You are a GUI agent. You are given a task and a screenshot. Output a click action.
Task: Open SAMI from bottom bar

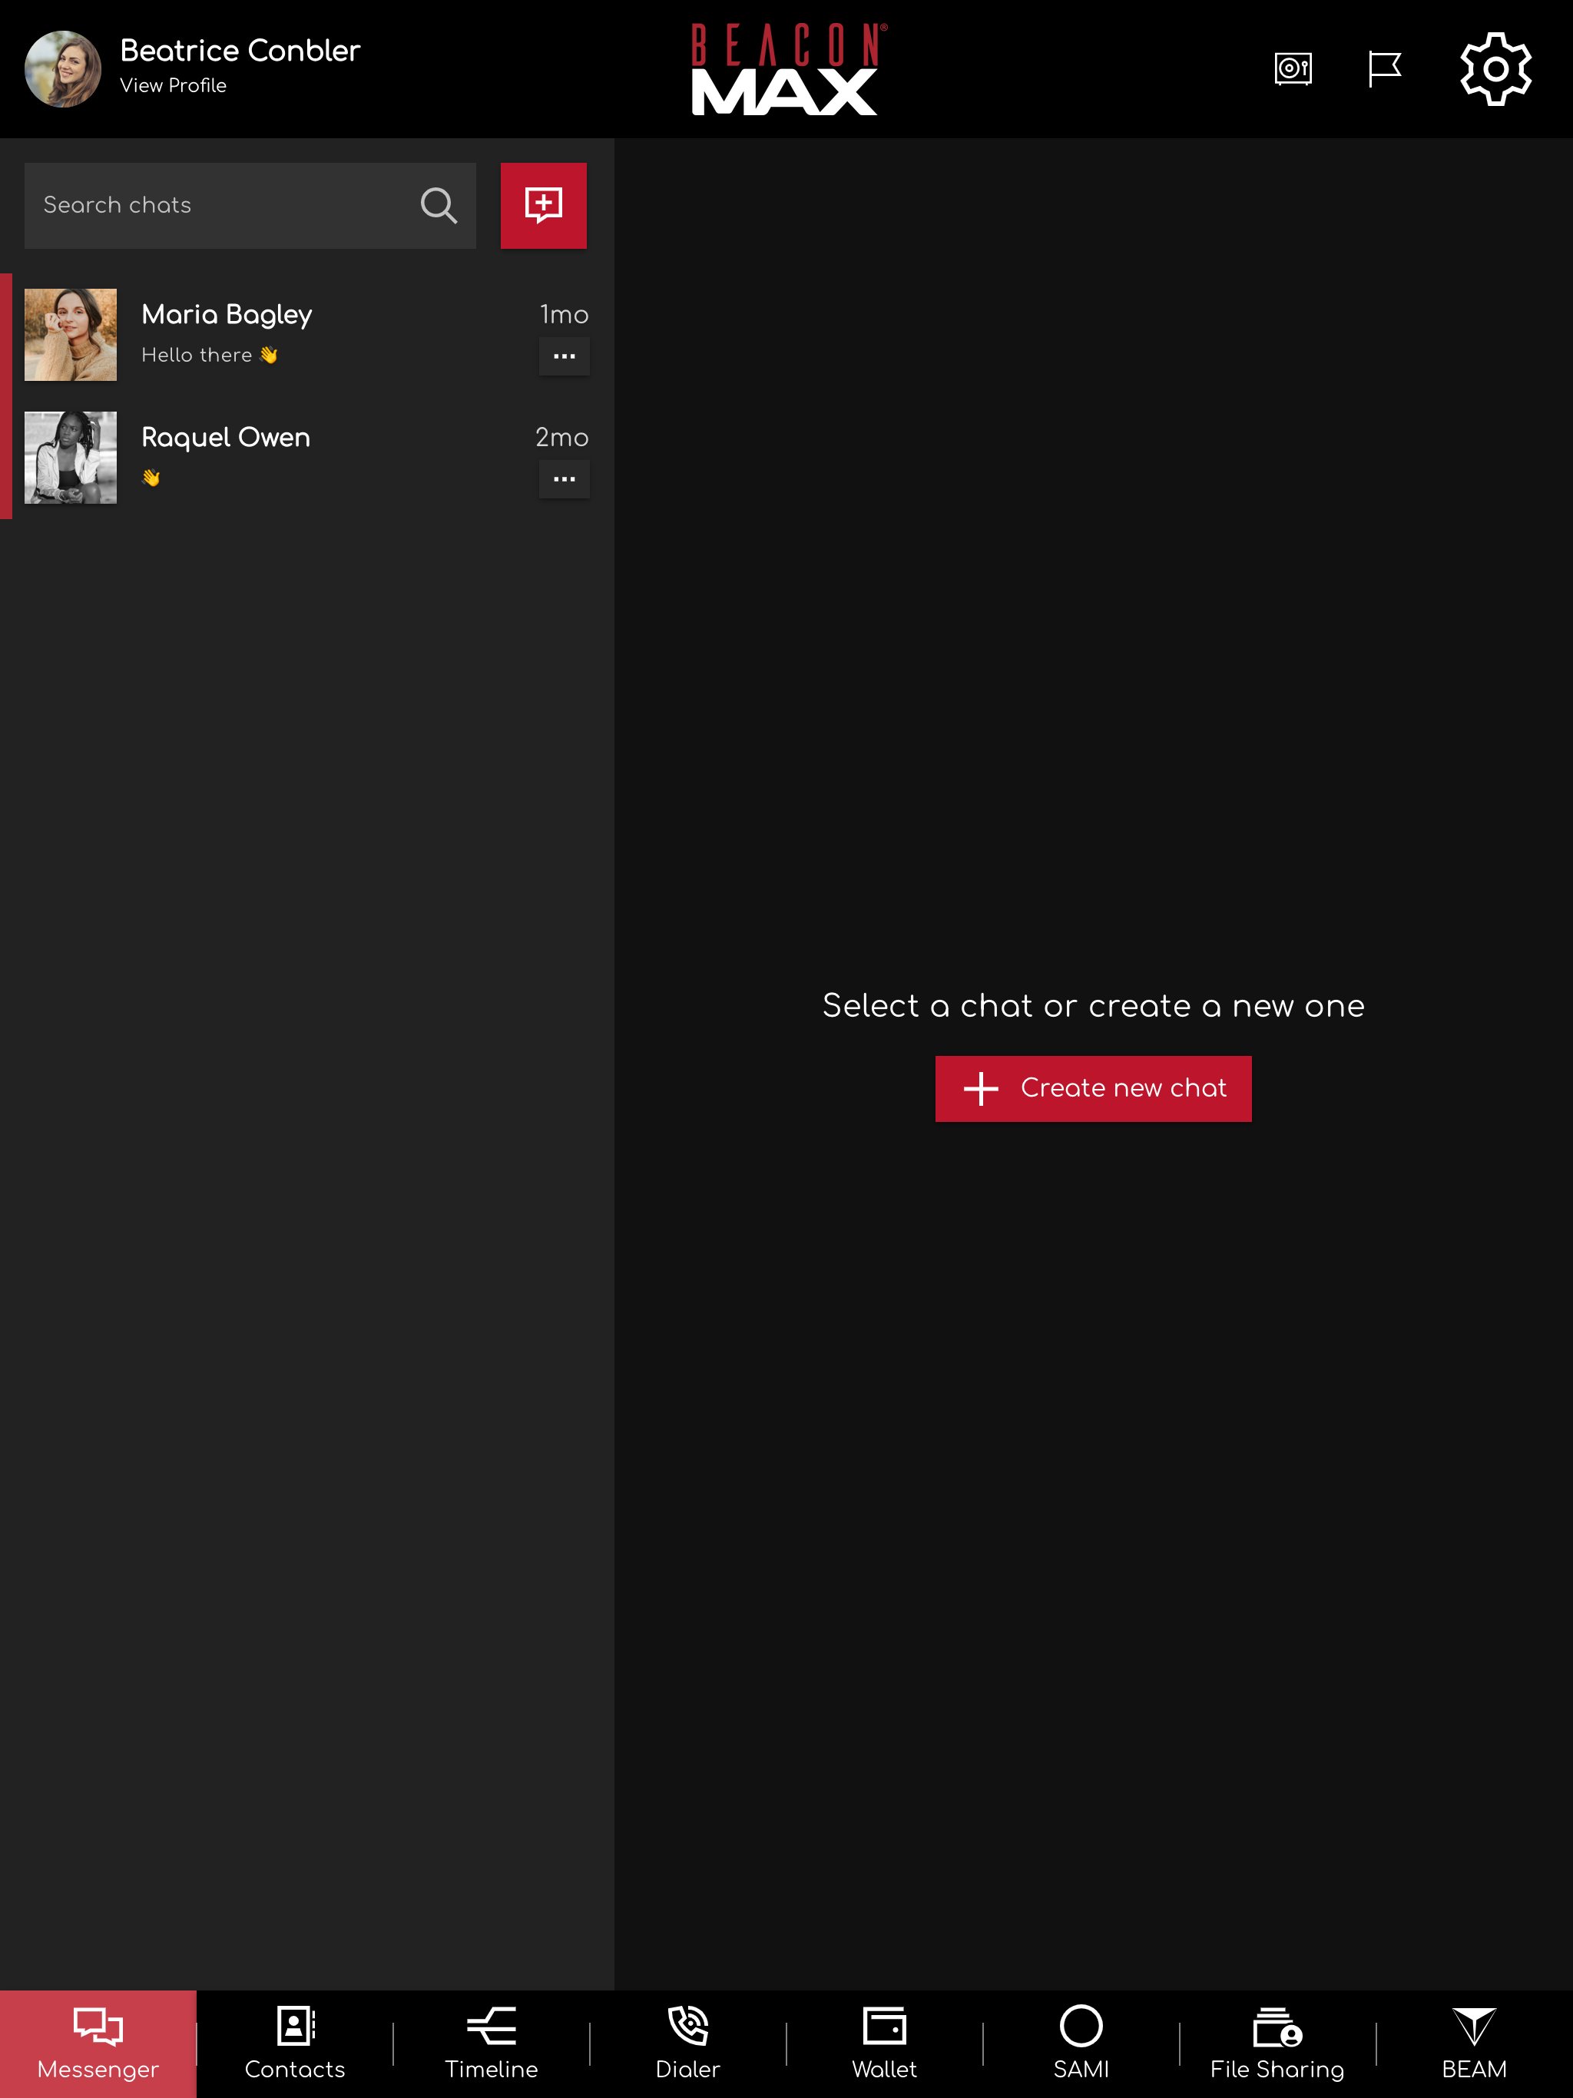1081,2044
